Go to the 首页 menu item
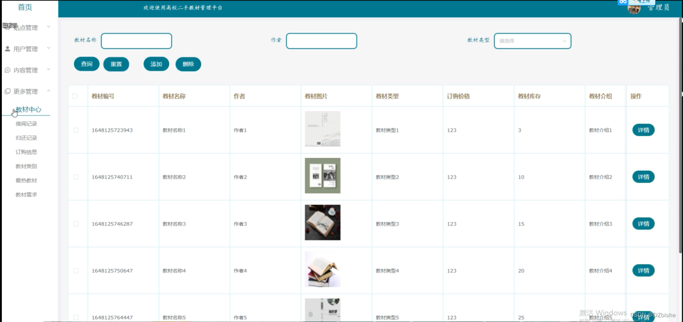 (x=25, y=7)
